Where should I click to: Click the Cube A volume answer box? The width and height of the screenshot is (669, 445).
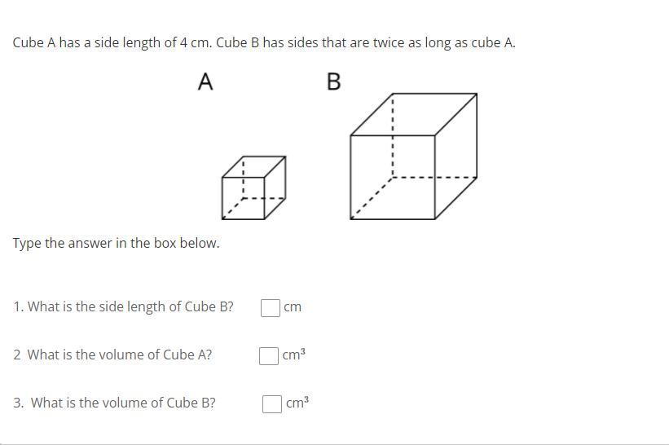269,356
